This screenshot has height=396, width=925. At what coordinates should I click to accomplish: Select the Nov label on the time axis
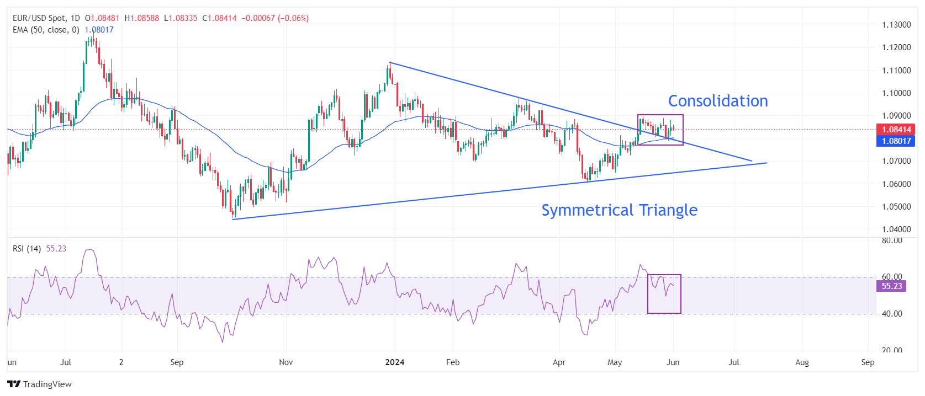coord(286,362)
